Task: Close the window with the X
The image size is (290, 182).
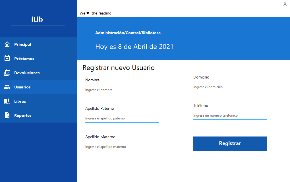Action: [x=285, y=4]
